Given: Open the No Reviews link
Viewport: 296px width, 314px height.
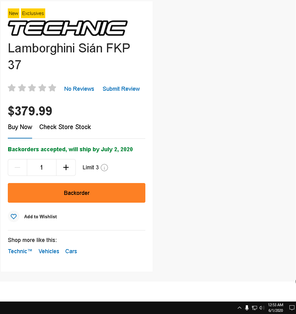Looking at the screenshot, I should tap(79, 89).
